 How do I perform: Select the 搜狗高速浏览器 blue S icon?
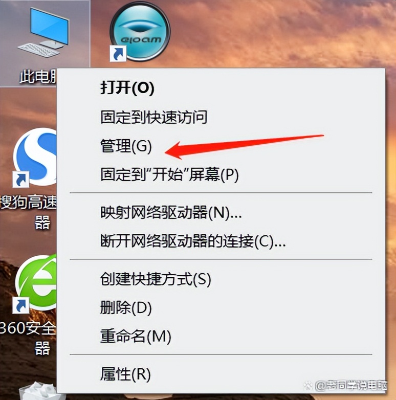35,157
